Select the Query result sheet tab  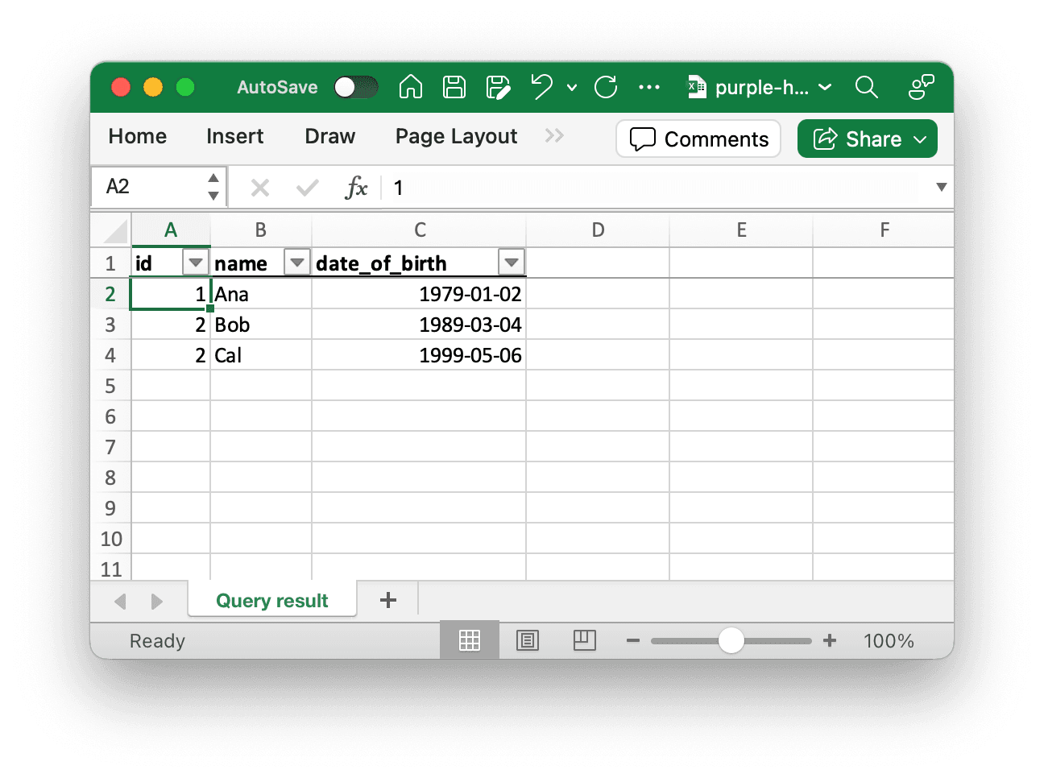(x=271, y=600)
